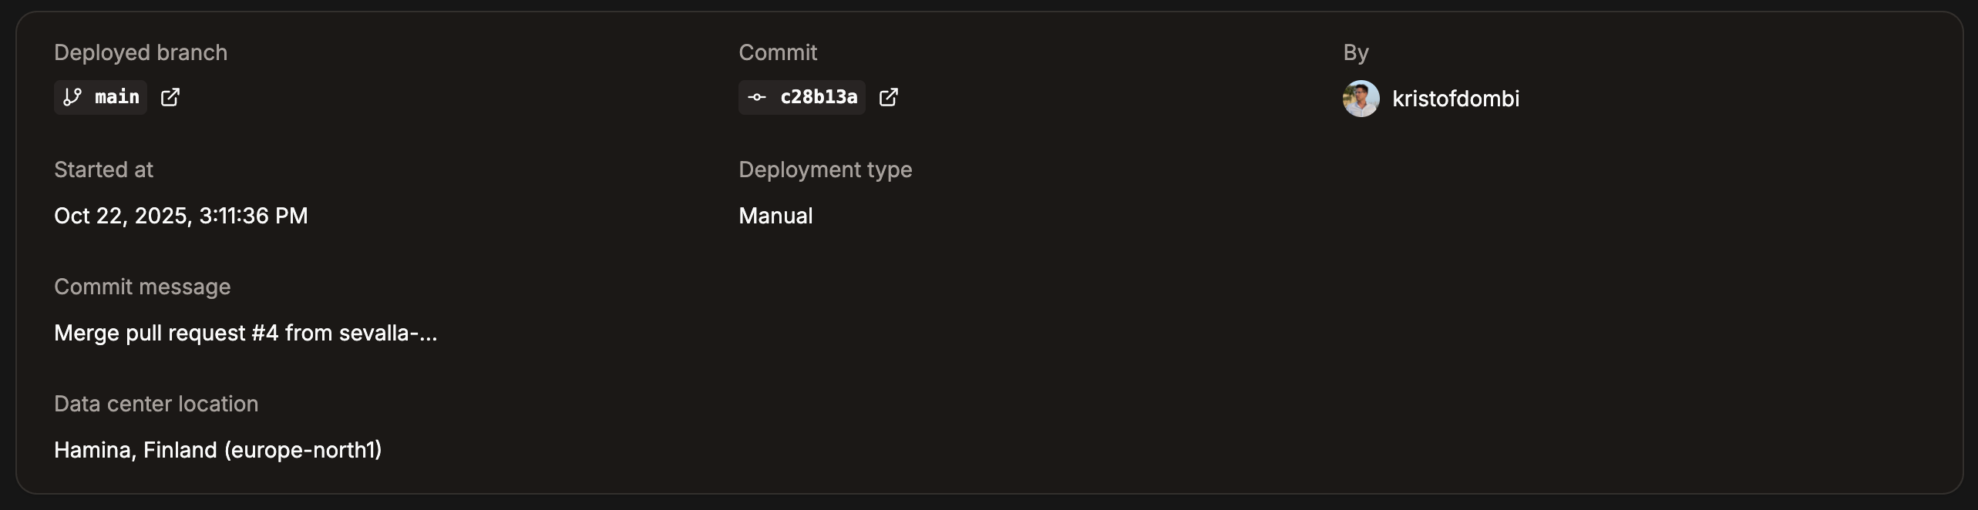Click the commit node icon inside c28b13a badge

point(758,98)
